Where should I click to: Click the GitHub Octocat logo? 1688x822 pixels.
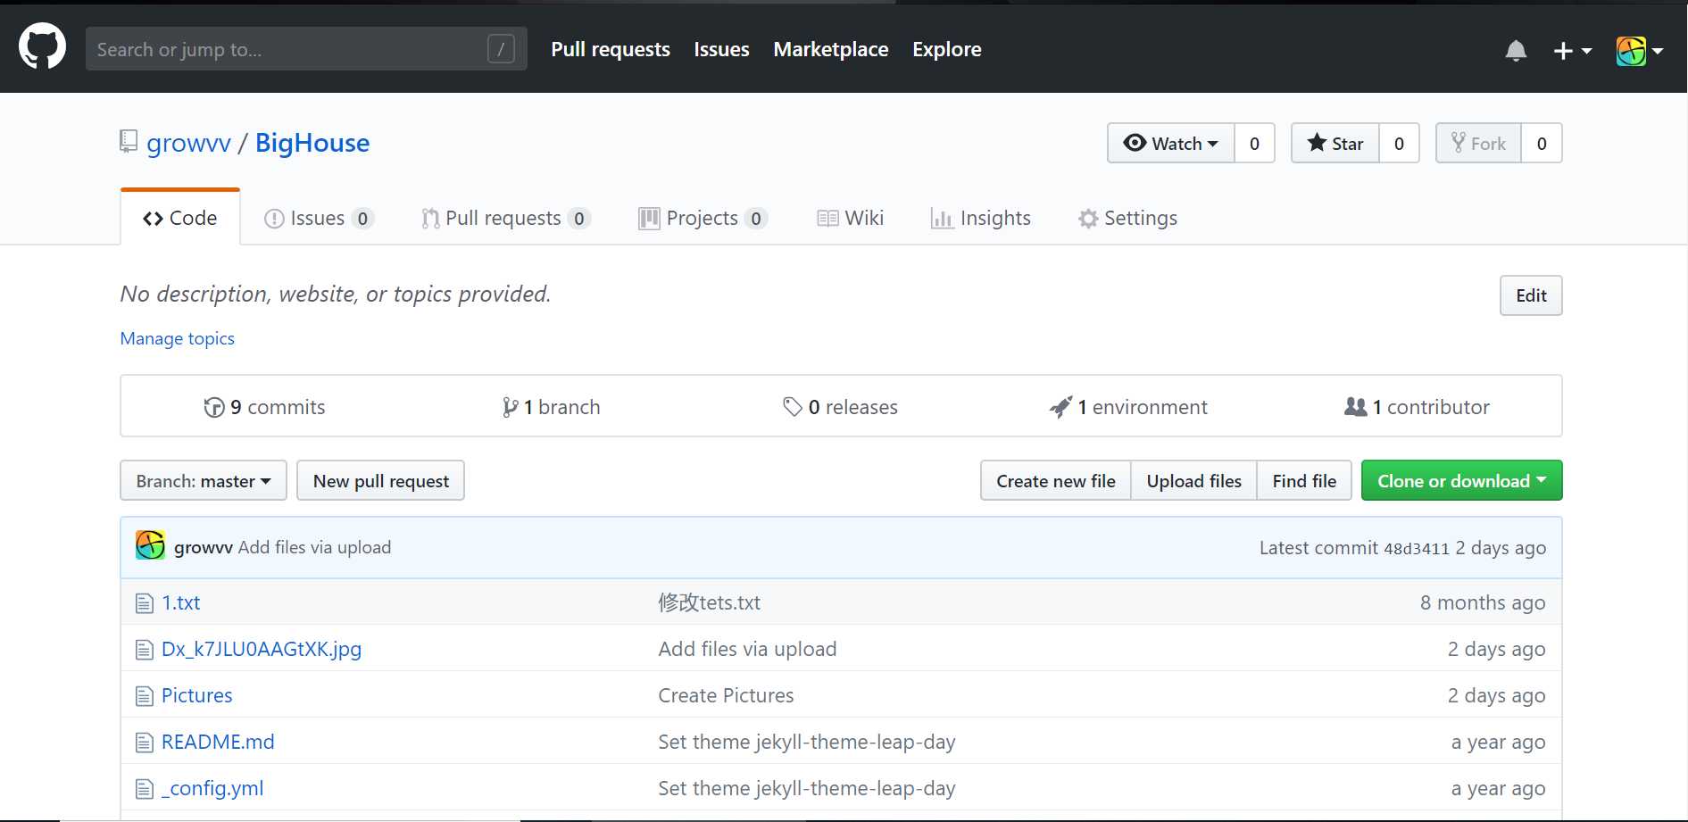click(42, 47)
